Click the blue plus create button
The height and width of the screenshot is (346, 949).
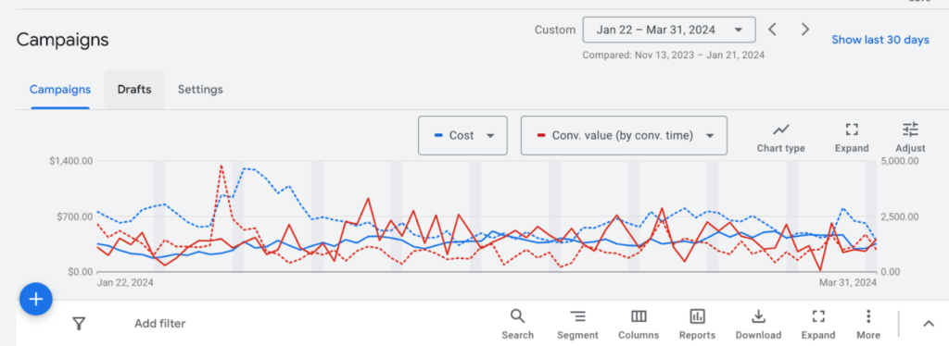tap(36, 299)
